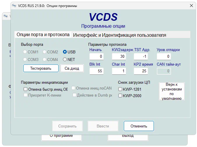
Task: Click the Отменить button
Action: (x=139, y=126)
